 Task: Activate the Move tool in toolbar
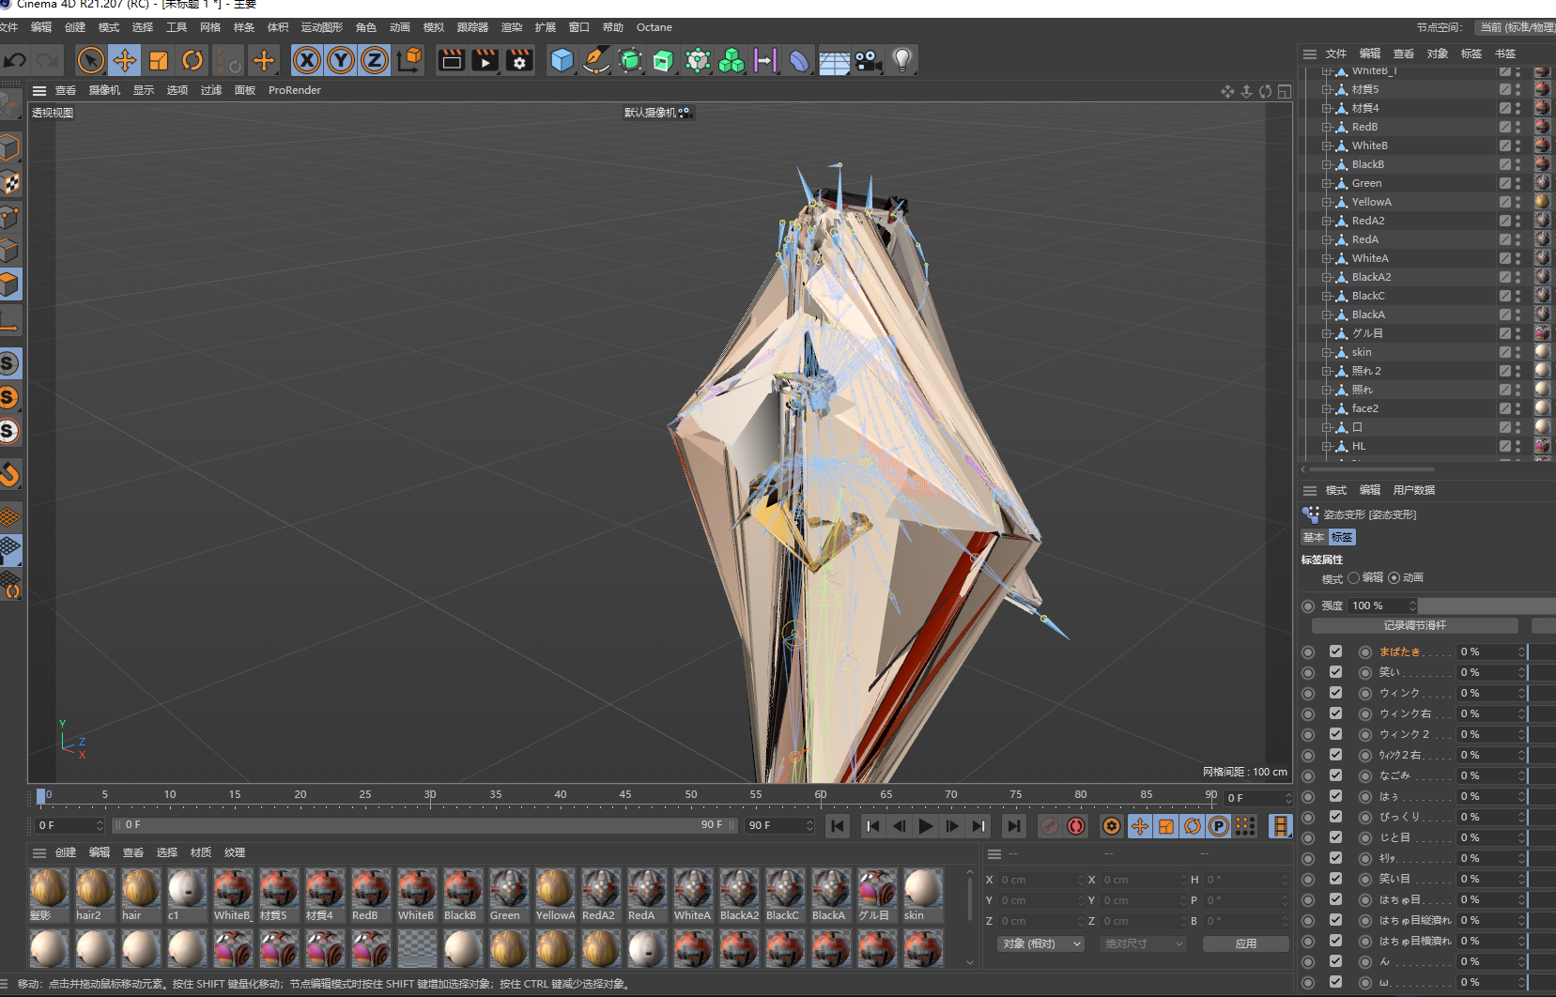[125, 61]
